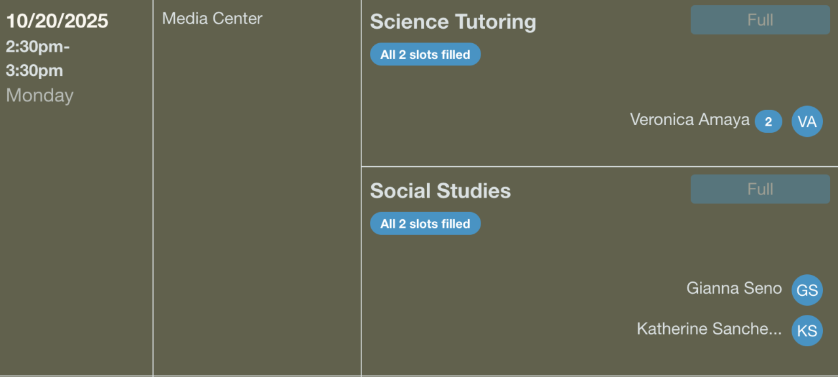
Task: Click Science Tutoring's "All 2 slots filled" badge
Action: (426, 54)
